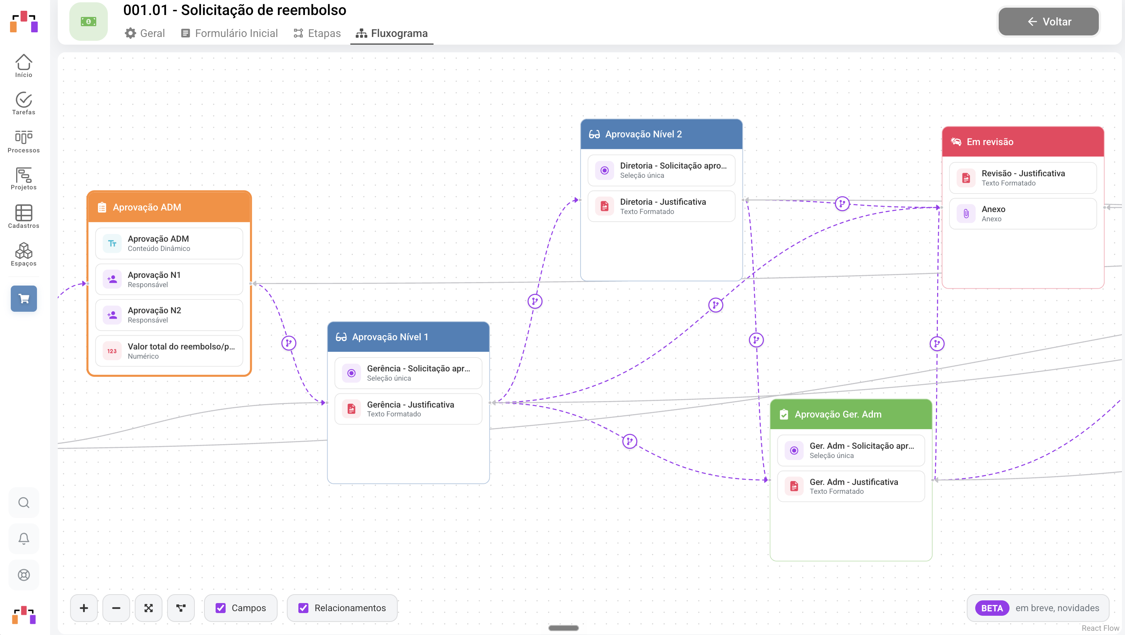Image resolution: width=1125 pixels, height=635 pixels.
Task: Open Tarefas in the sidebar
Action: tap(23, 104)
